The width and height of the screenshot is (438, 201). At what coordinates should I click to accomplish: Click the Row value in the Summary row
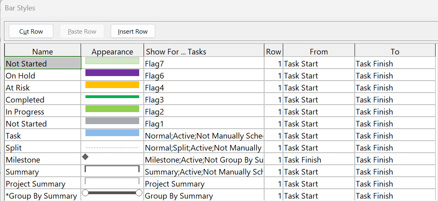click(x=274, y=171)
